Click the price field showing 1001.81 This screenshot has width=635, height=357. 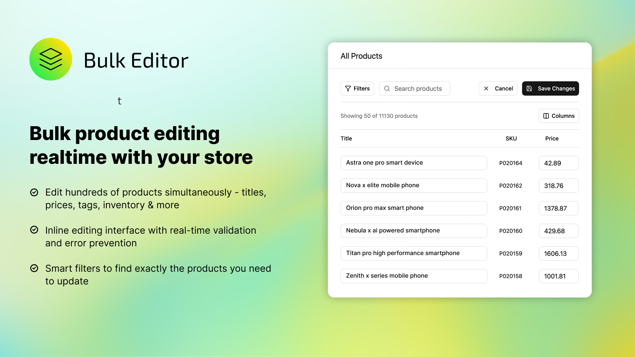[x=559, y=276]
